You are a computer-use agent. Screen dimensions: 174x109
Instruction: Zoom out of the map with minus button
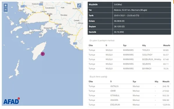click(x=6, y=10)
